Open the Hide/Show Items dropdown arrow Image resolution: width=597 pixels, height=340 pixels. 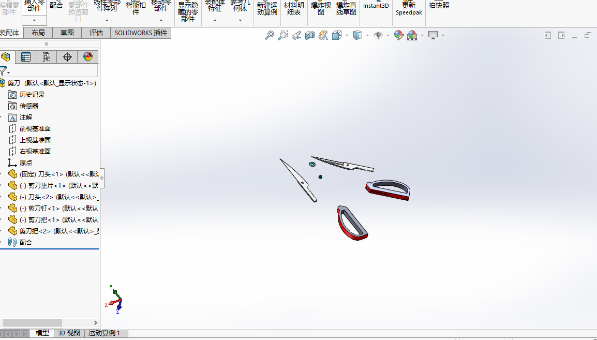tap(388, 35)
